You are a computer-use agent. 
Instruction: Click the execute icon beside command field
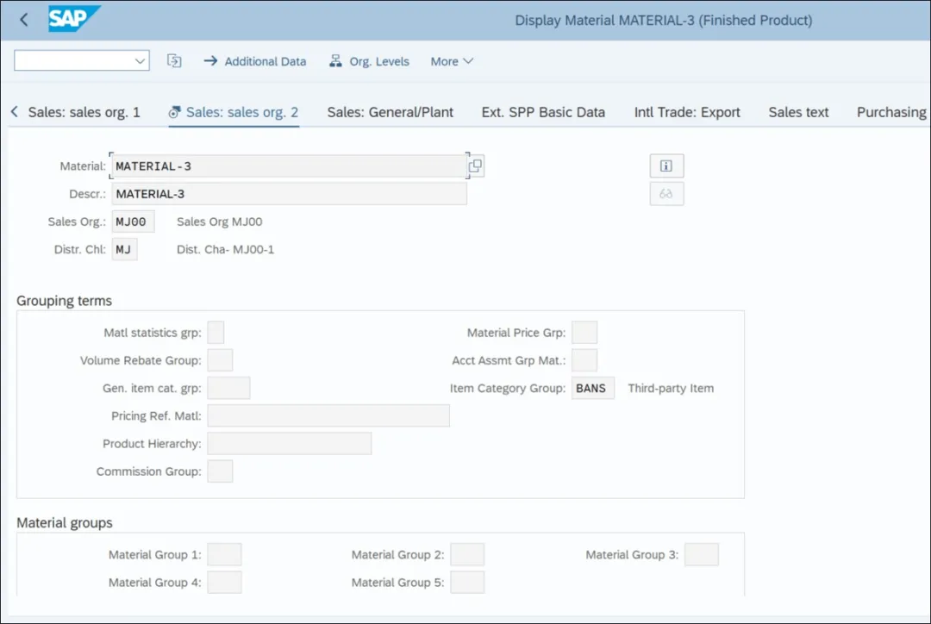174,60
